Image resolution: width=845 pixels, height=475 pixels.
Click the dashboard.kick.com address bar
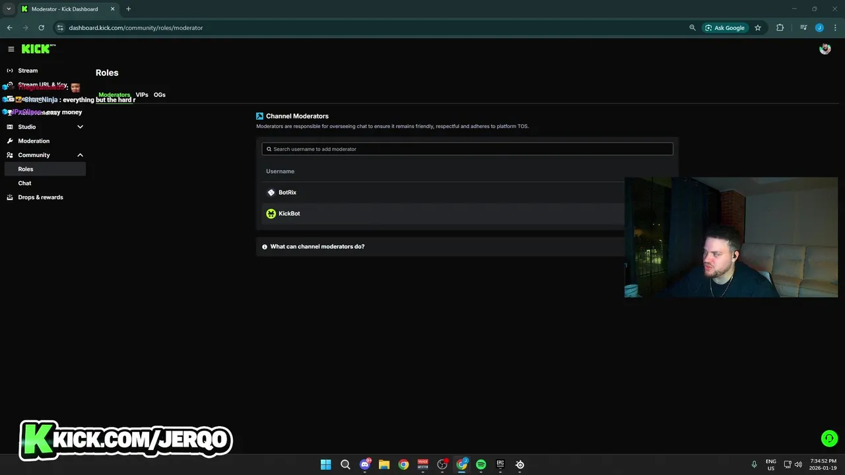coord(136,28)
